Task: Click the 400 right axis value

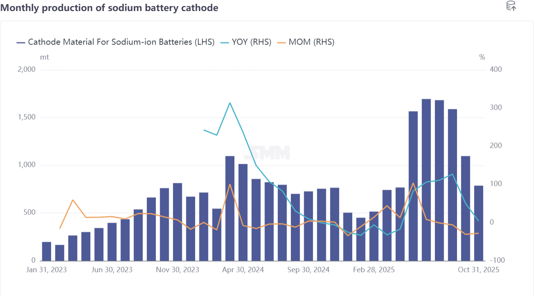Action: 497,70
